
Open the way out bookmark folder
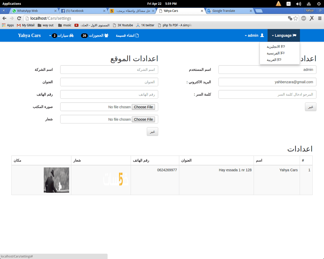tap(46, 25)
